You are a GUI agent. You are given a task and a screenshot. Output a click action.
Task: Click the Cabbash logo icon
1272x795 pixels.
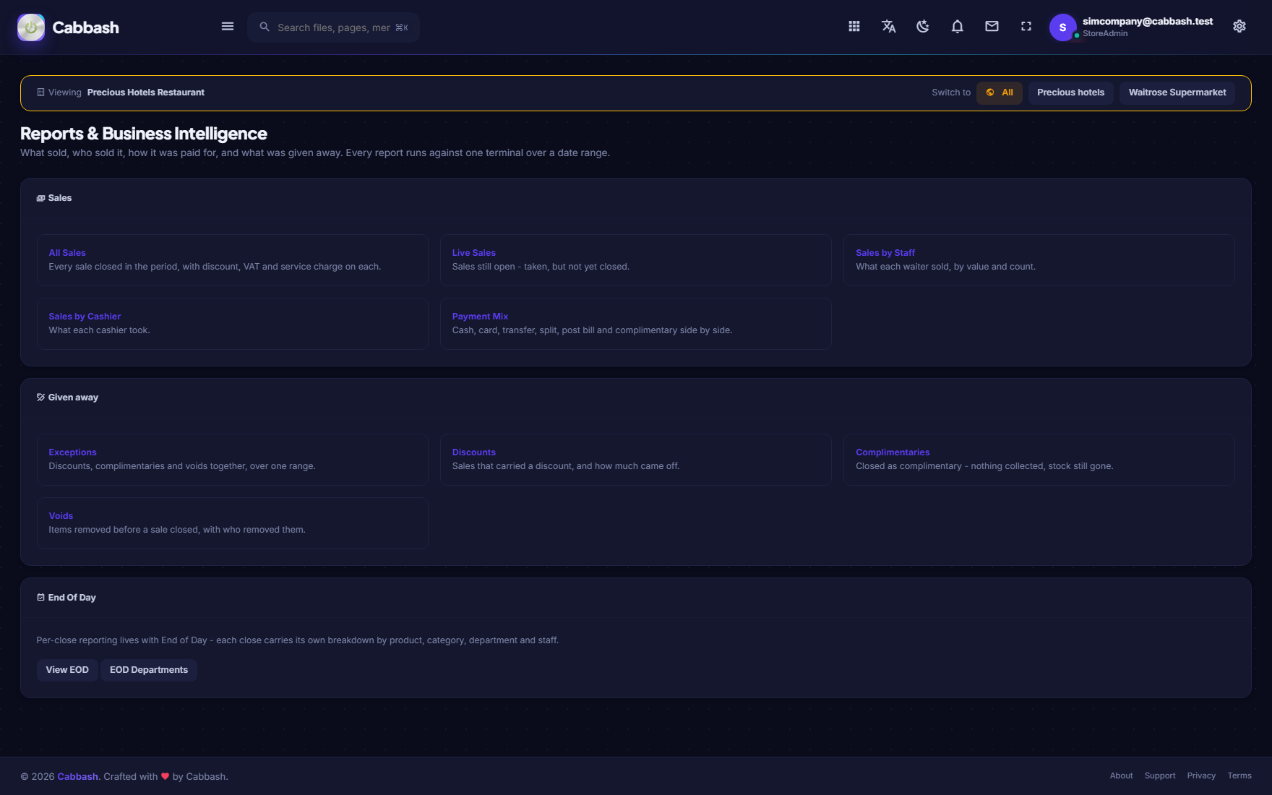click(x=31, y=27)
